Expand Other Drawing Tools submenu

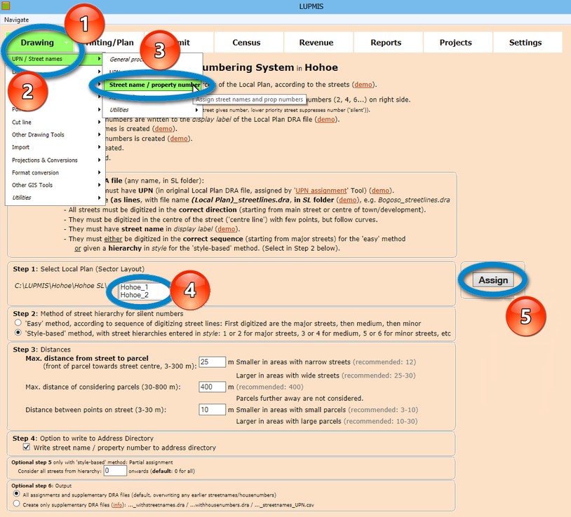pyautogui.click(x=55, y=135)
